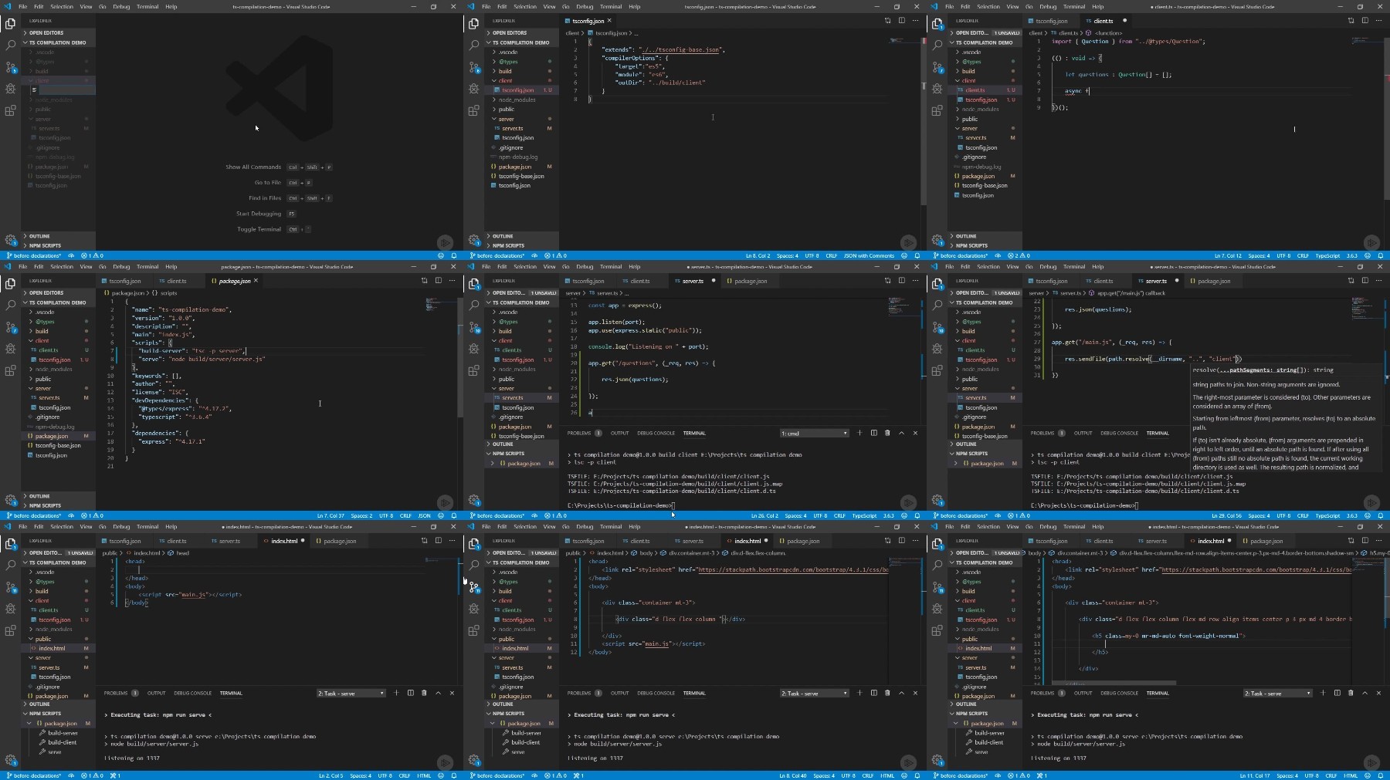Open Search in the tsconfig.json editor window
The image size is (1390, 780).
pos(473,46)
